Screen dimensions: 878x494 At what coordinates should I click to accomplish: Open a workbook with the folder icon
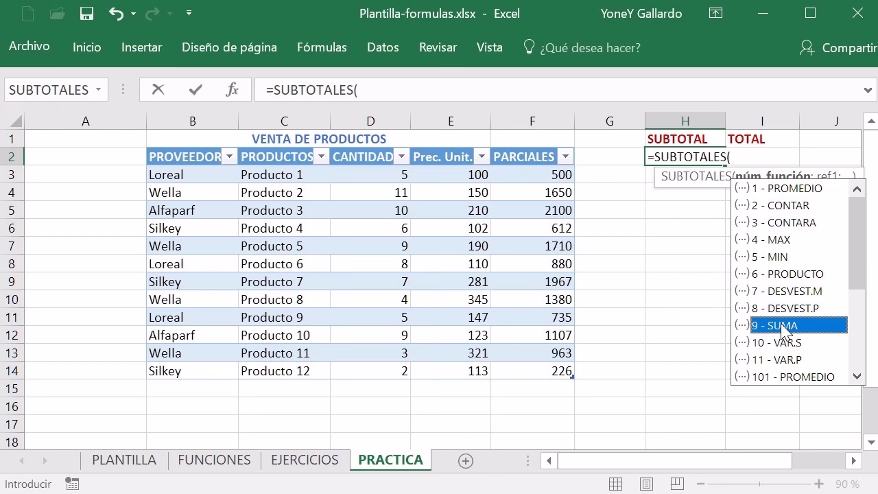(56, 13)
